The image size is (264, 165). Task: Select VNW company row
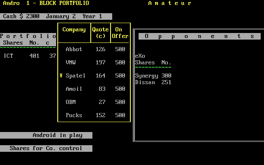71,63
